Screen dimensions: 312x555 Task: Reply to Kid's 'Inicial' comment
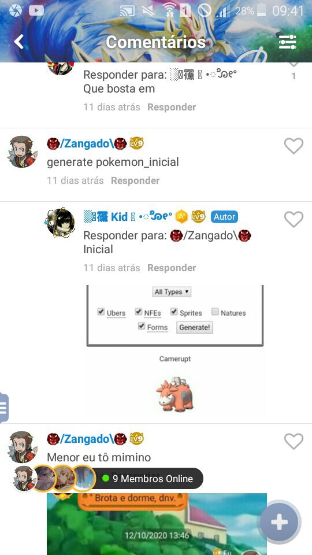click(x=172, y=268)
